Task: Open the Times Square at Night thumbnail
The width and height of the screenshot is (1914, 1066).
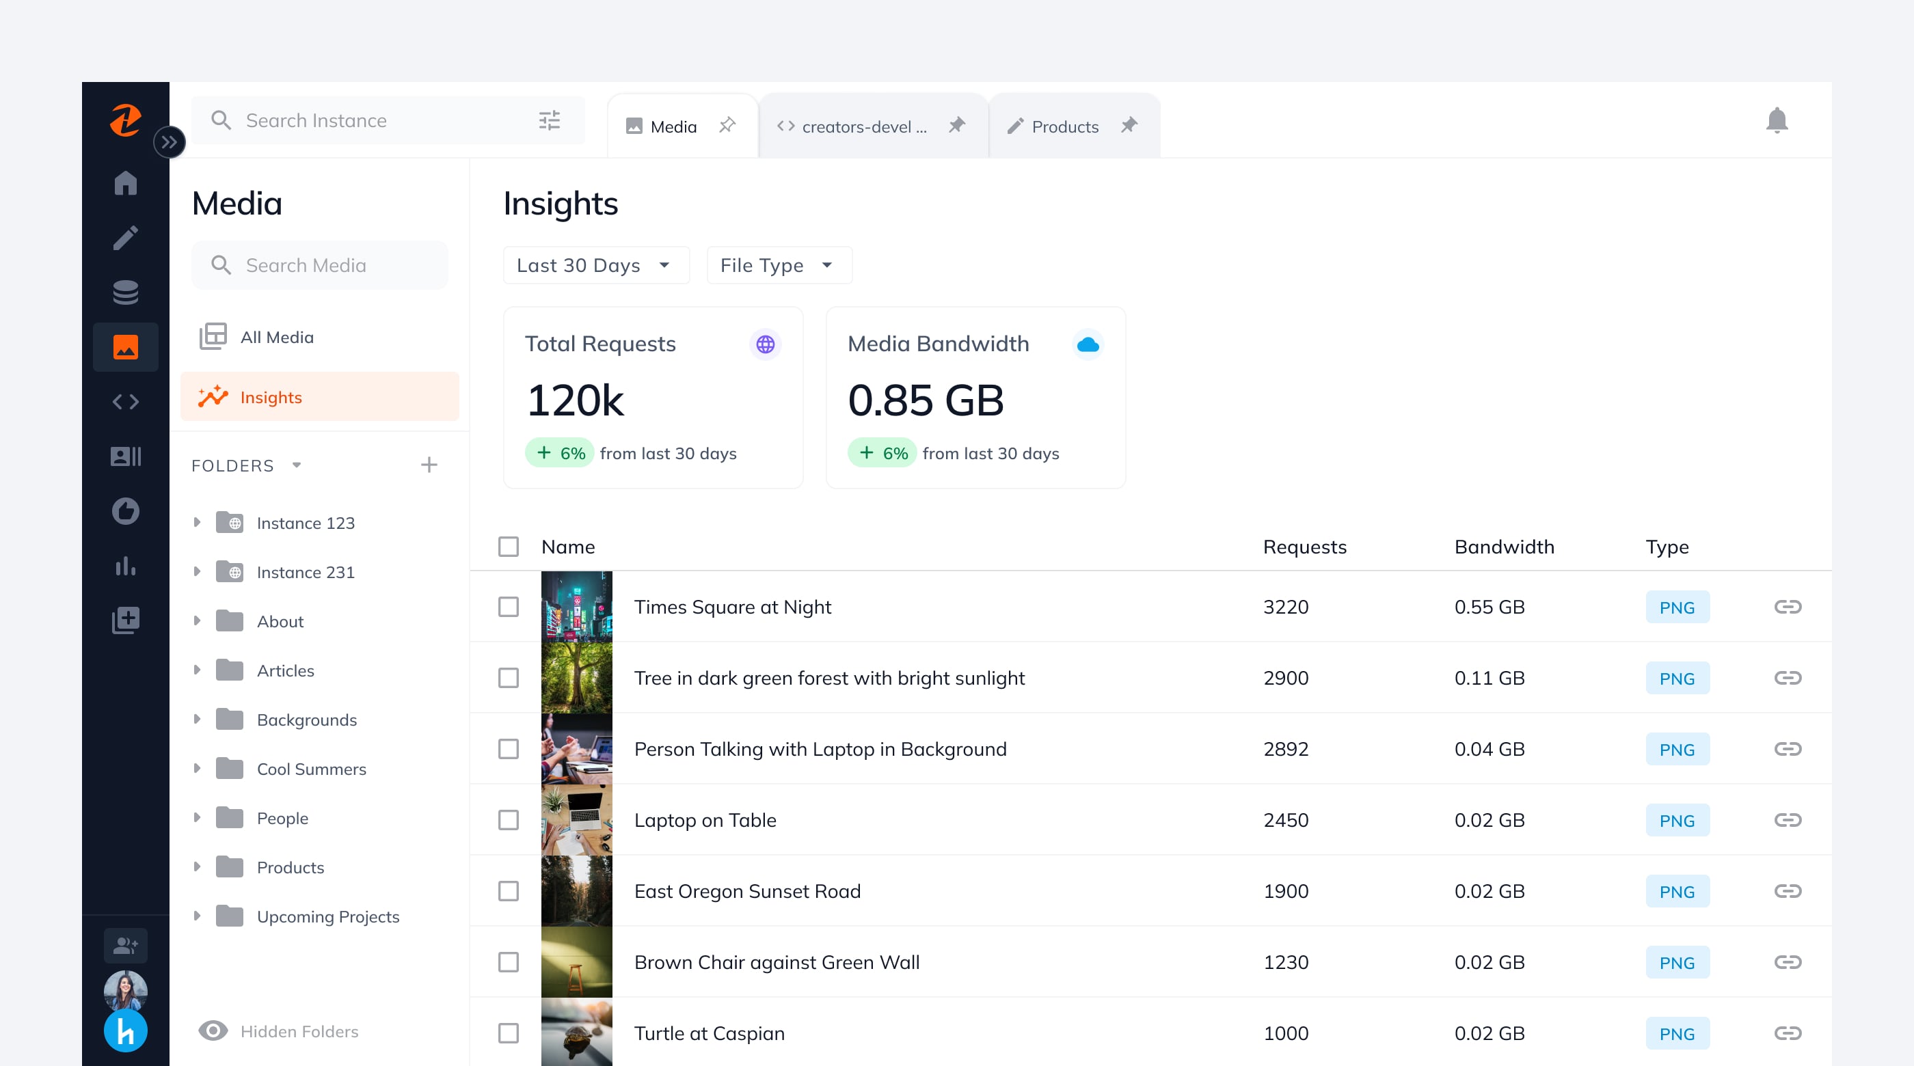Action: pos(576,607)
